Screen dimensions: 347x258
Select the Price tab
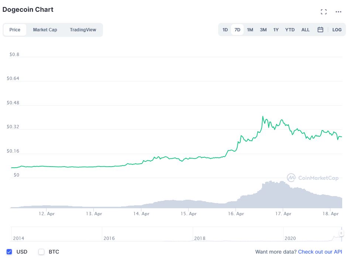tap(15, 29)
